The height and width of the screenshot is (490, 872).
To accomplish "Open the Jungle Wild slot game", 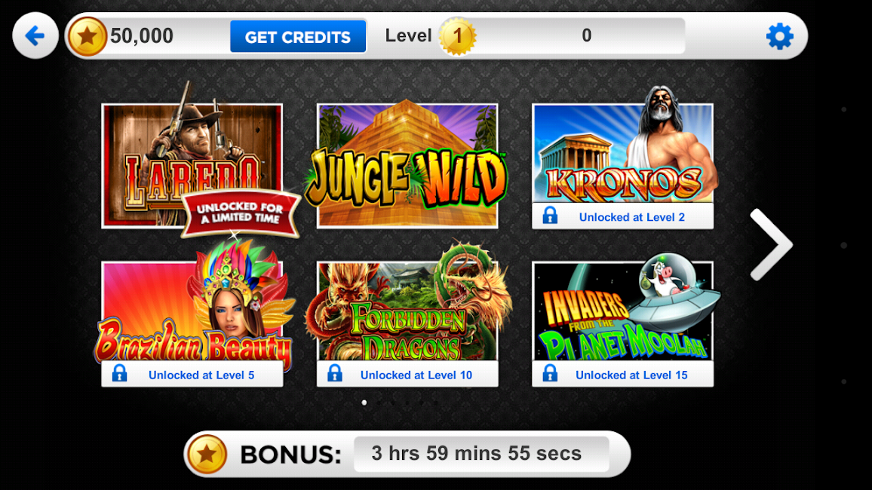I will point(407,166).
